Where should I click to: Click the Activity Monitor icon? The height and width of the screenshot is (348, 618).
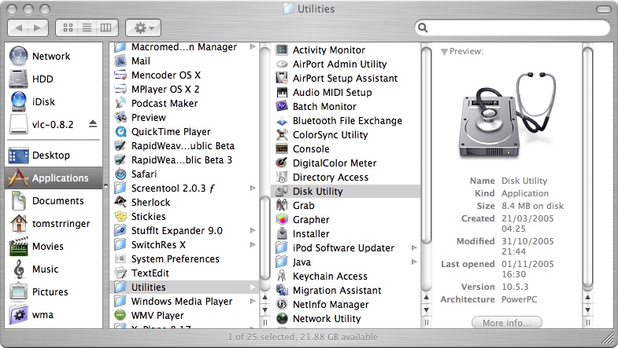(x=282, y=50)
